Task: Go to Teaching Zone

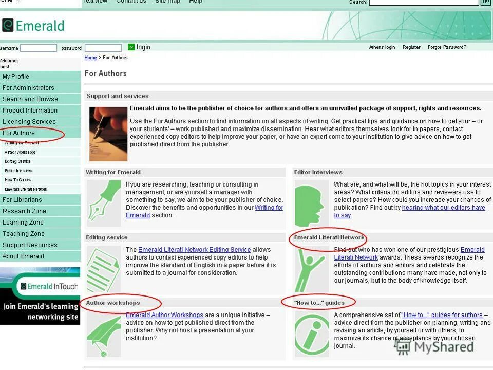Action: 40,234
